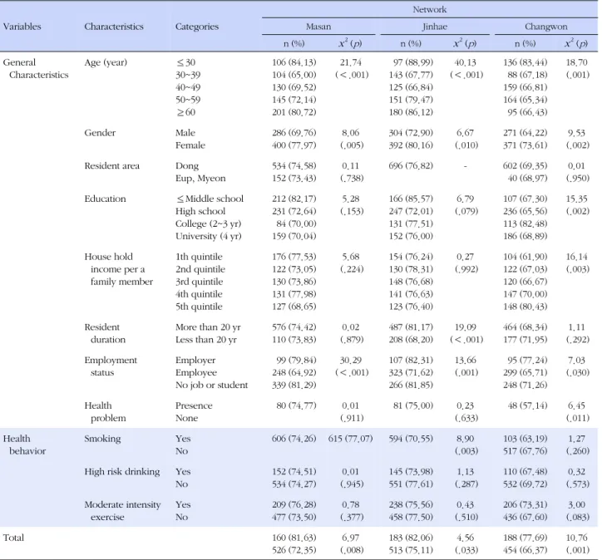The width and height of the screenshot is (602, 560).
Task: Select the value '201 (80.72)'
Action: (x=294, y=112)
